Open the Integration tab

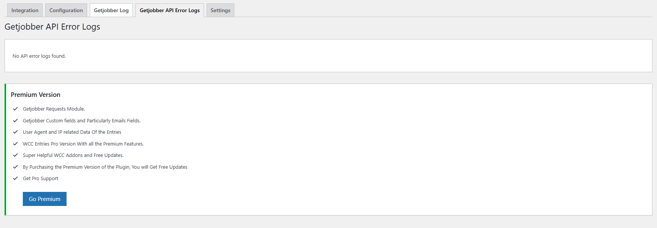25,10
